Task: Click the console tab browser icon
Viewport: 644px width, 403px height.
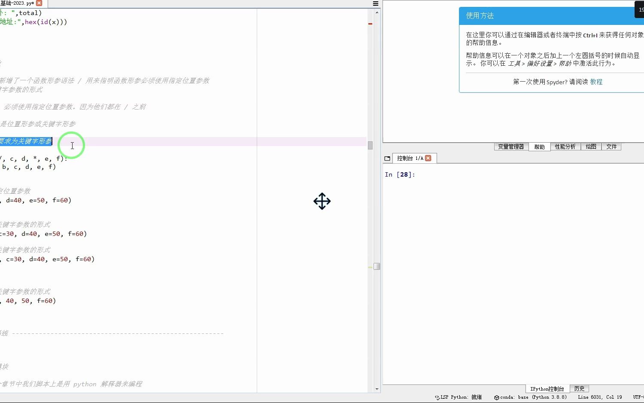Action: tap(387, 159)
